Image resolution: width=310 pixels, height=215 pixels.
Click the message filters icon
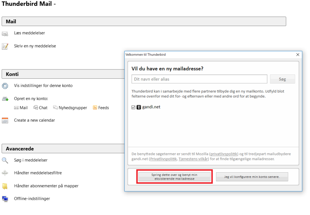5,173
